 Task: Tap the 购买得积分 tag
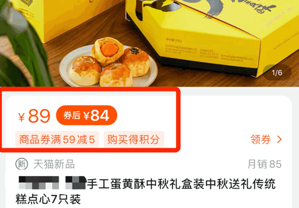[x=134, y=139]
